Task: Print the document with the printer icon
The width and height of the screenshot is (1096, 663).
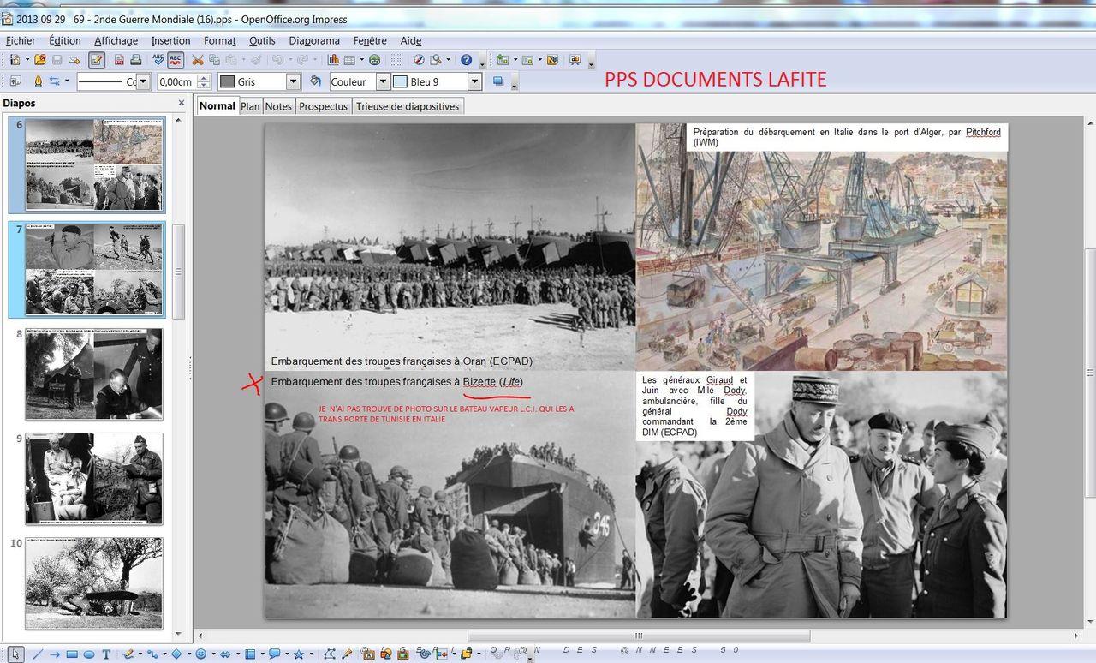Action: (135, 60)
